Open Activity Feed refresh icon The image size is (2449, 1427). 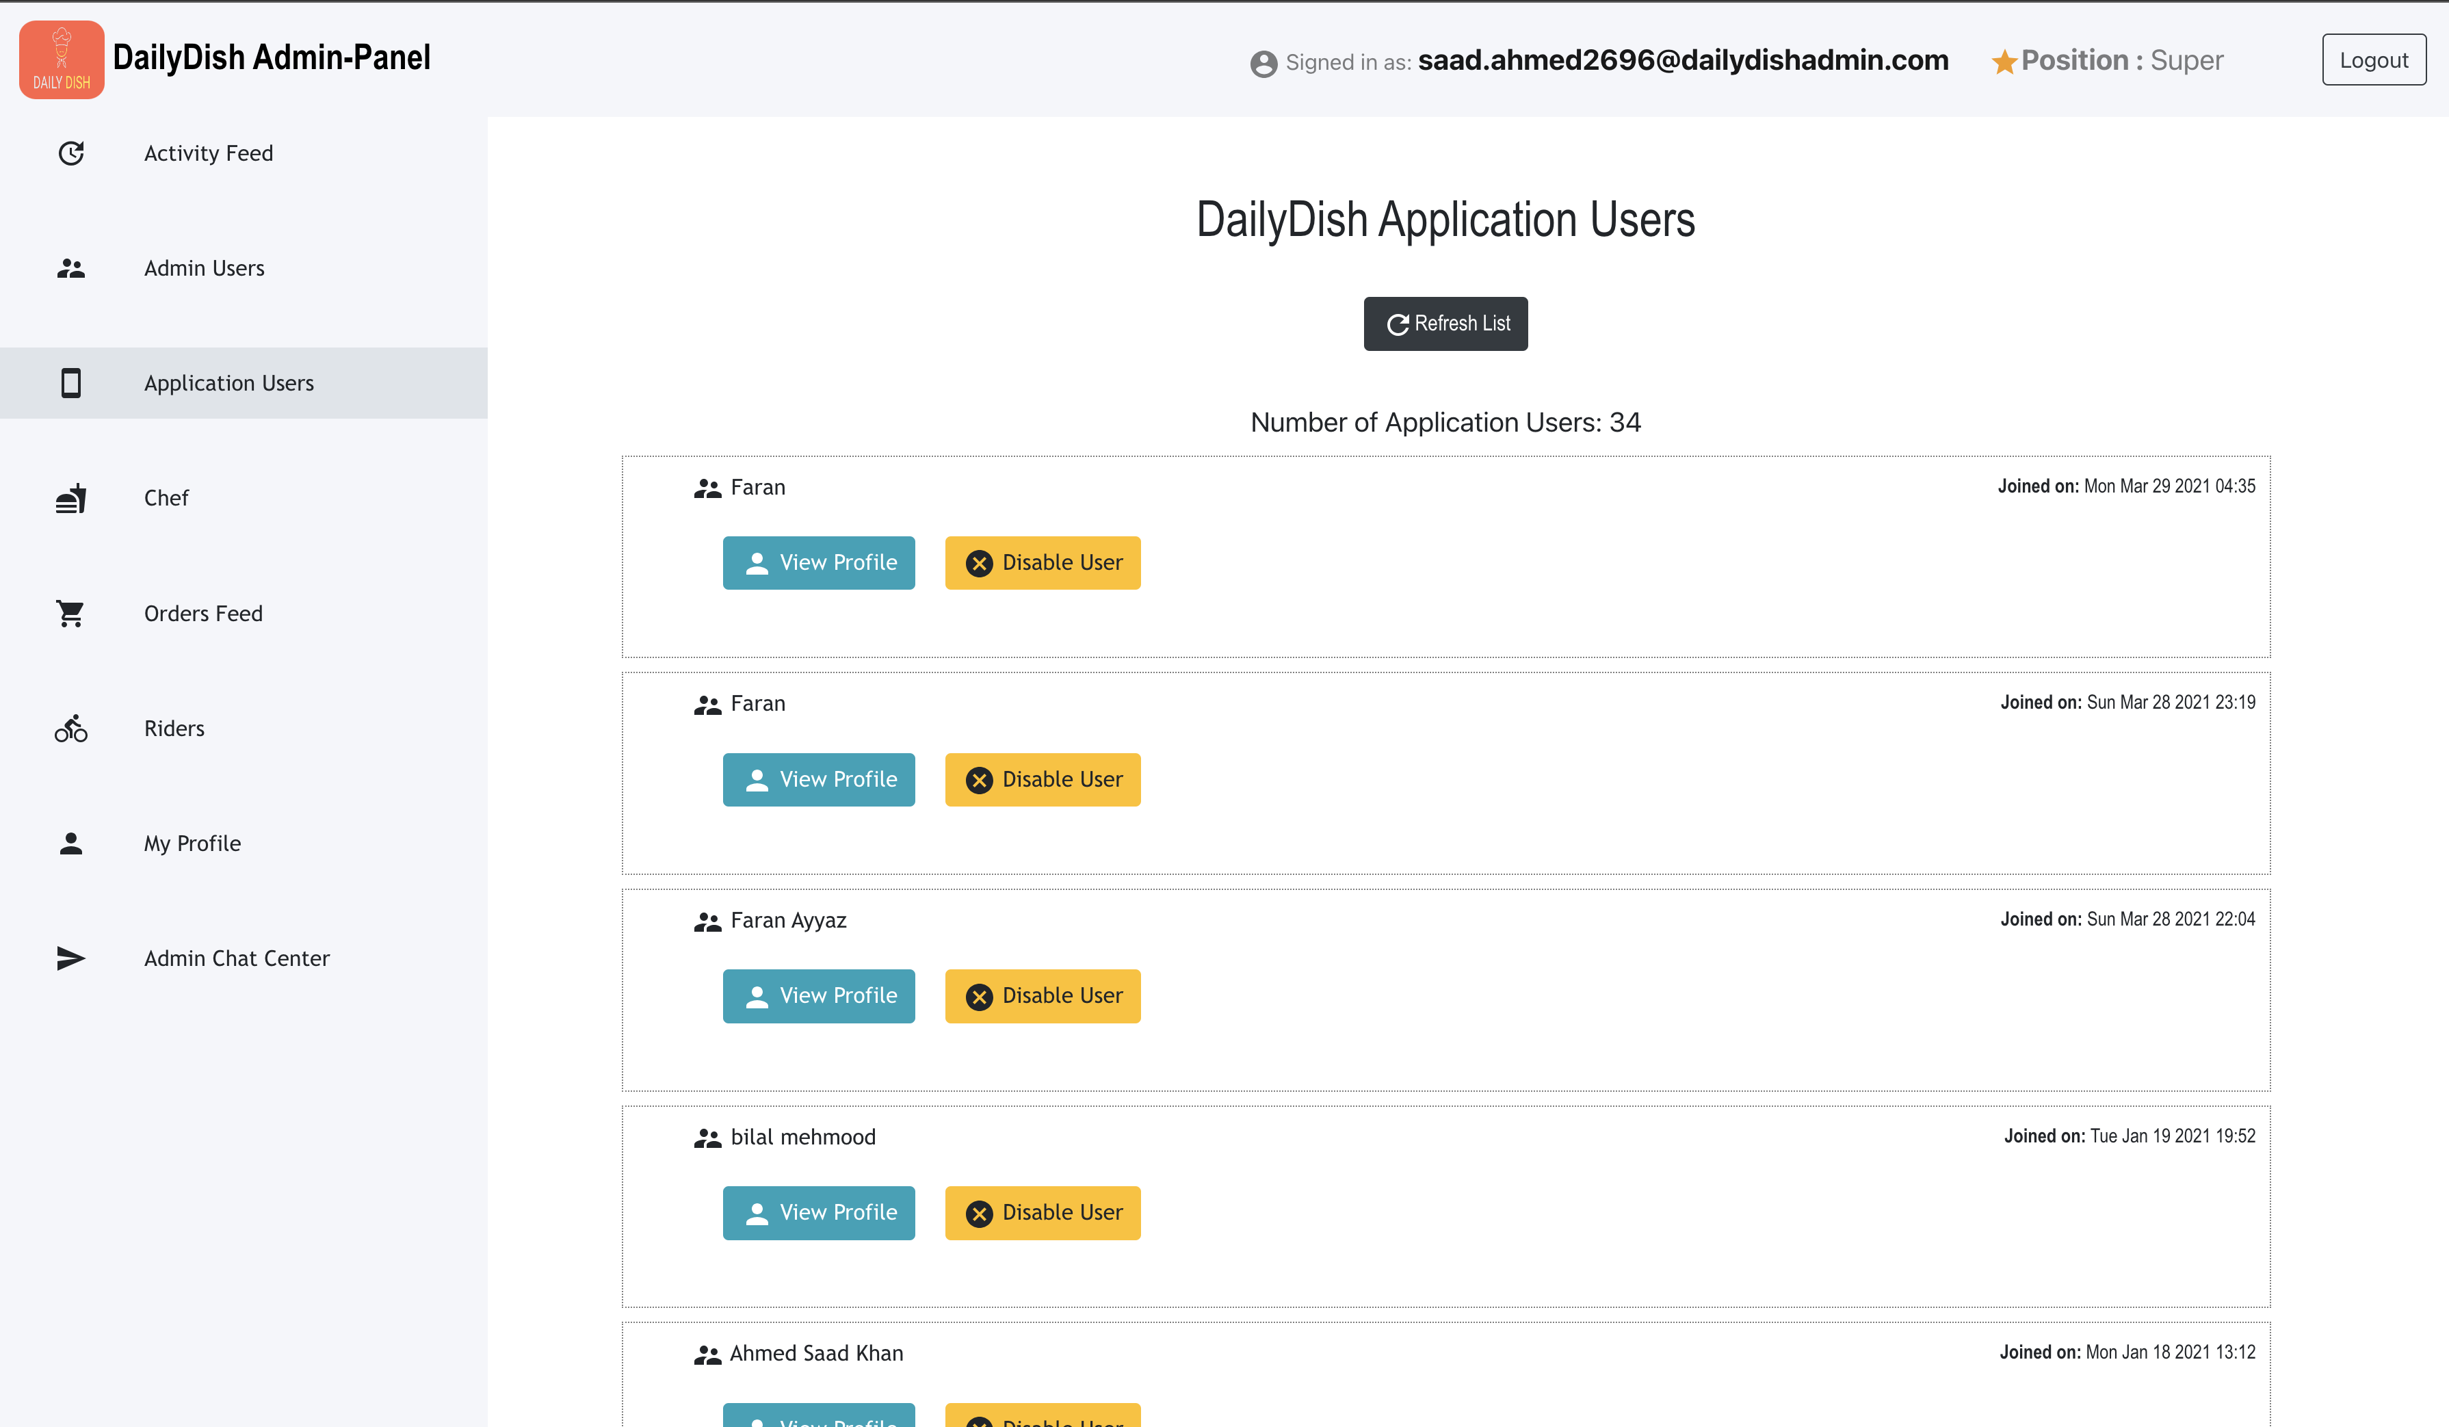pyautogui.click(x=71, y=154)
